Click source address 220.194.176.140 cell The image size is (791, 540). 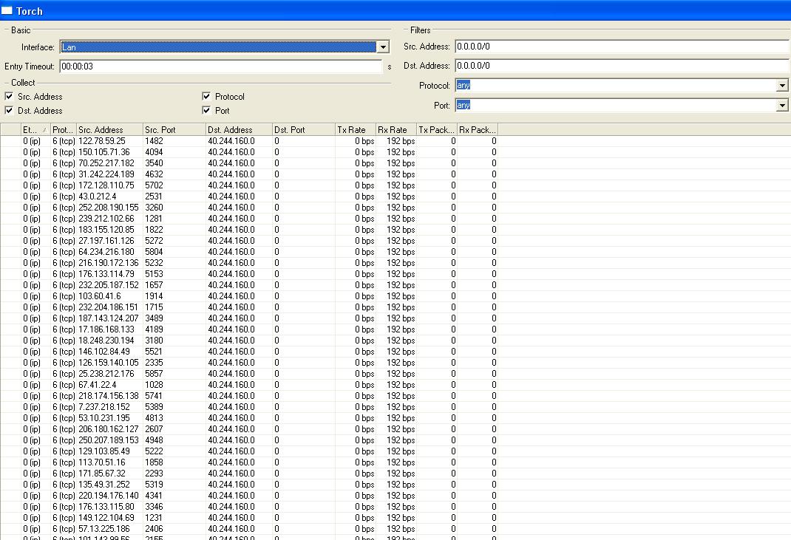coord(109,496)
